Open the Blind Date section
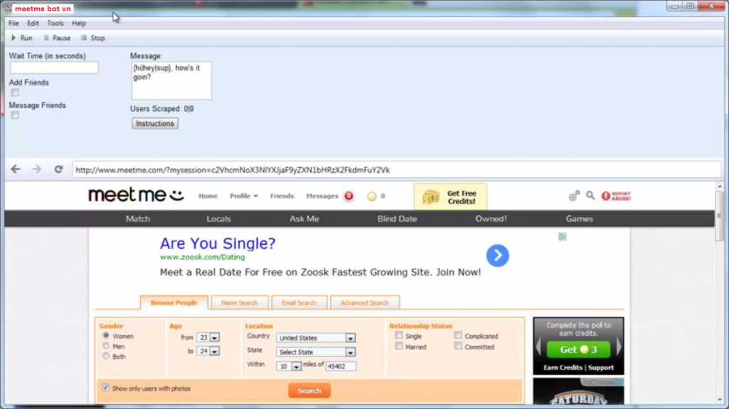729x409 pixels. (x=397, y=219)
